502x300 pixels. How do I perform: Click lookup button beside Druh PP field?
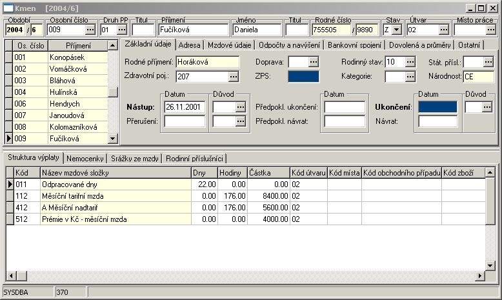[122, 30]
